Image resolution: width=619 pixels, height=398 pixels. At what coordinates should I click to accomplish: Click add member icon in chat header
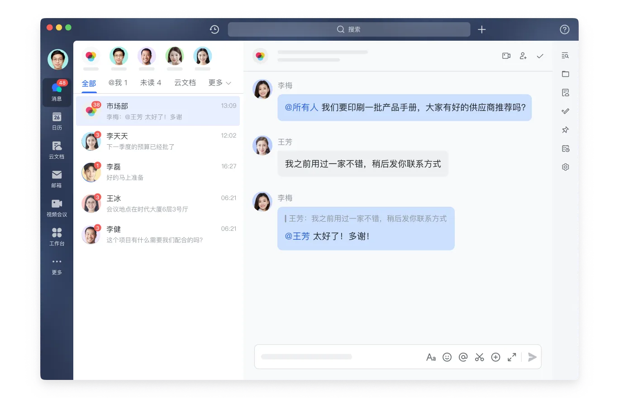tap(523, 56)
